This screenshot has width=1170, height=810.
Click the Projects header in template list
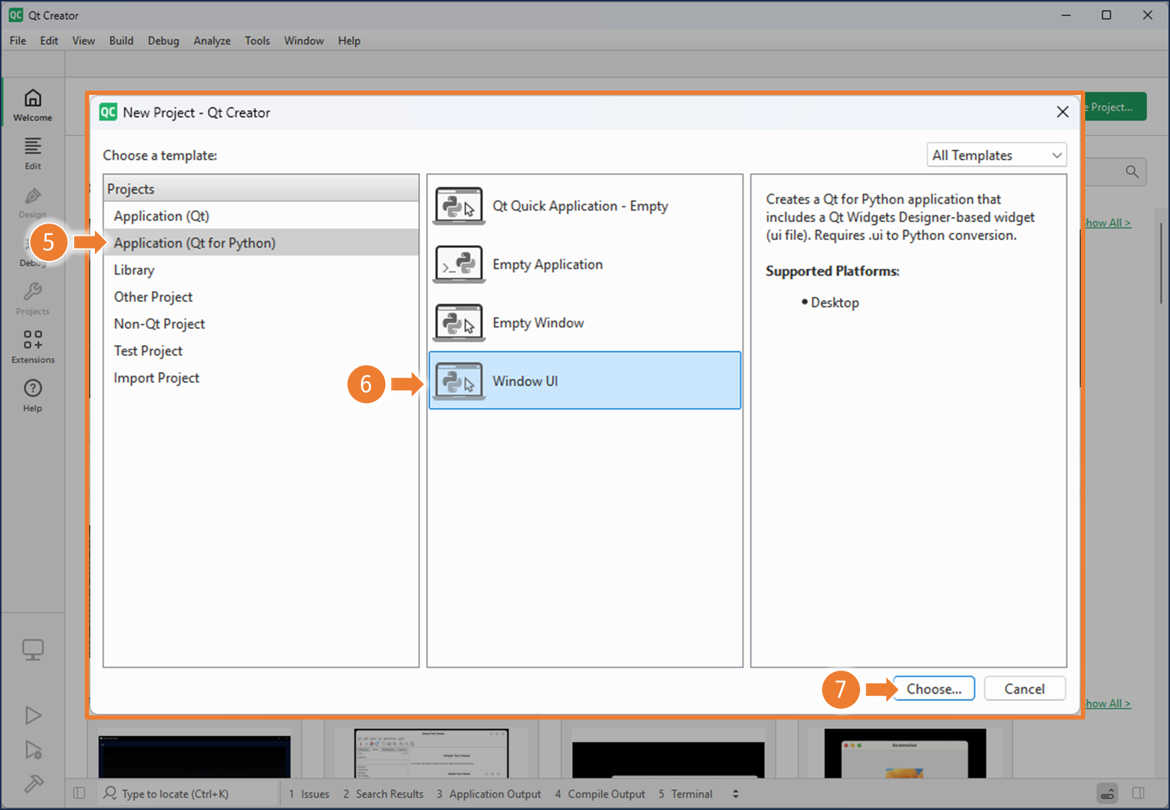click(261, 189)
